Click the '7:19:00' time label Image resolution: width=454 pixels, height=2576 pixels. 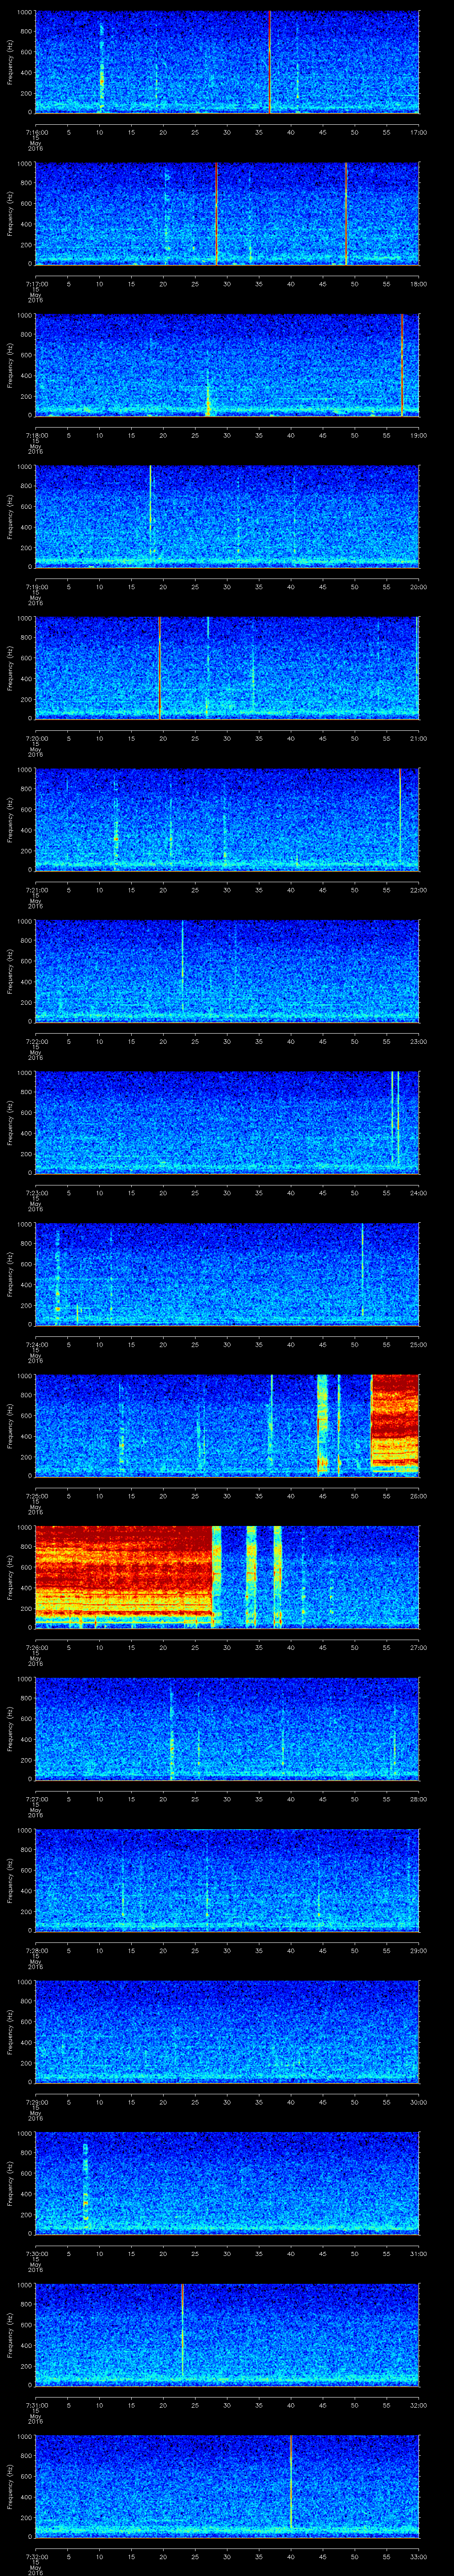coord(36,587)
